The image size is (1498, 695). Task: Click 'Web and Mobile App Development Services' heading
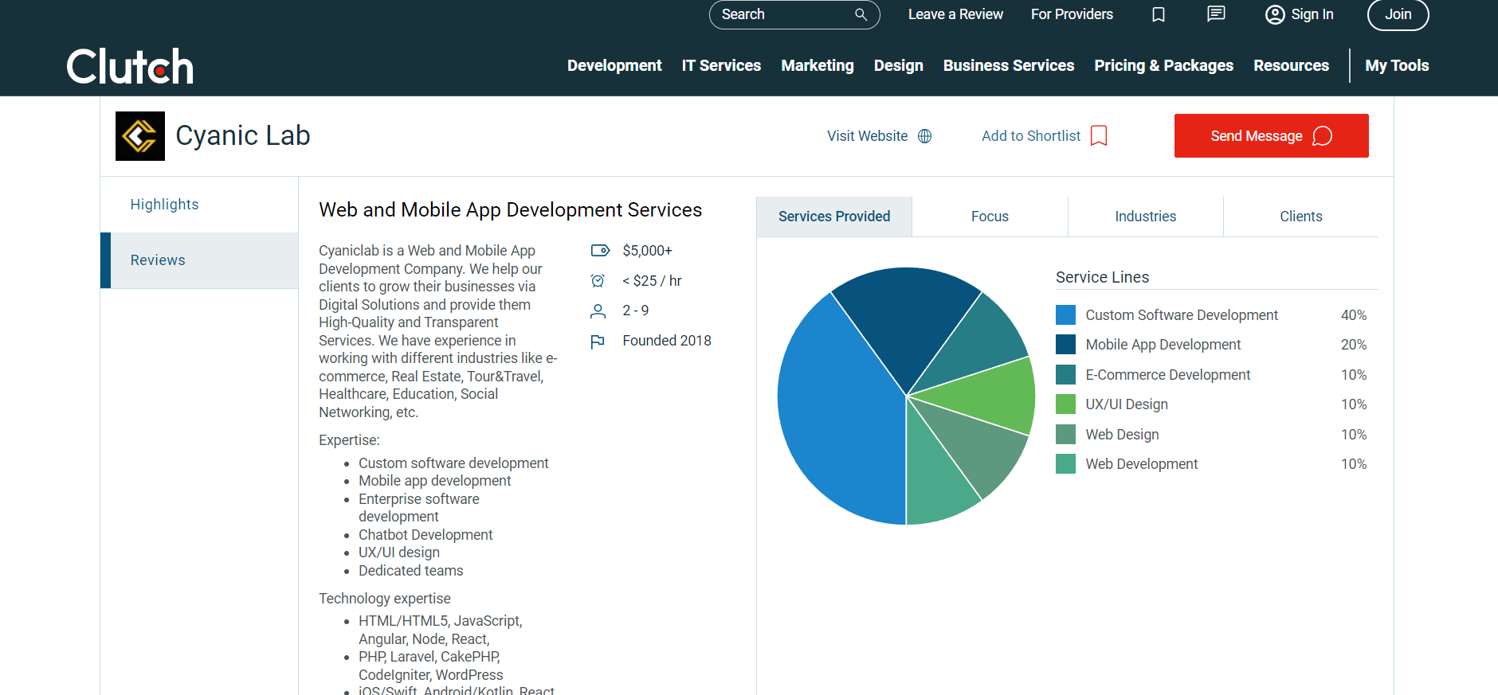[511, 210]
